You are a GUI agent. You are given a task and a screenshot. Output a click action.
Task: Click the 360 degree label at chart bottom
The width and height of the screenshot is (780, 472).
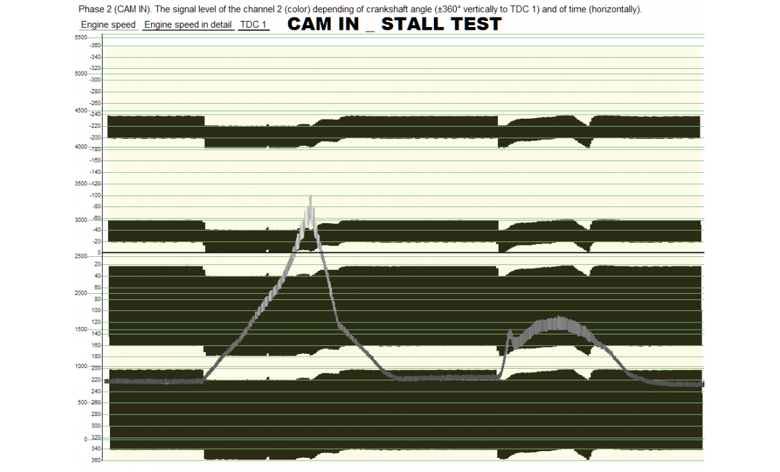(96, 460)
